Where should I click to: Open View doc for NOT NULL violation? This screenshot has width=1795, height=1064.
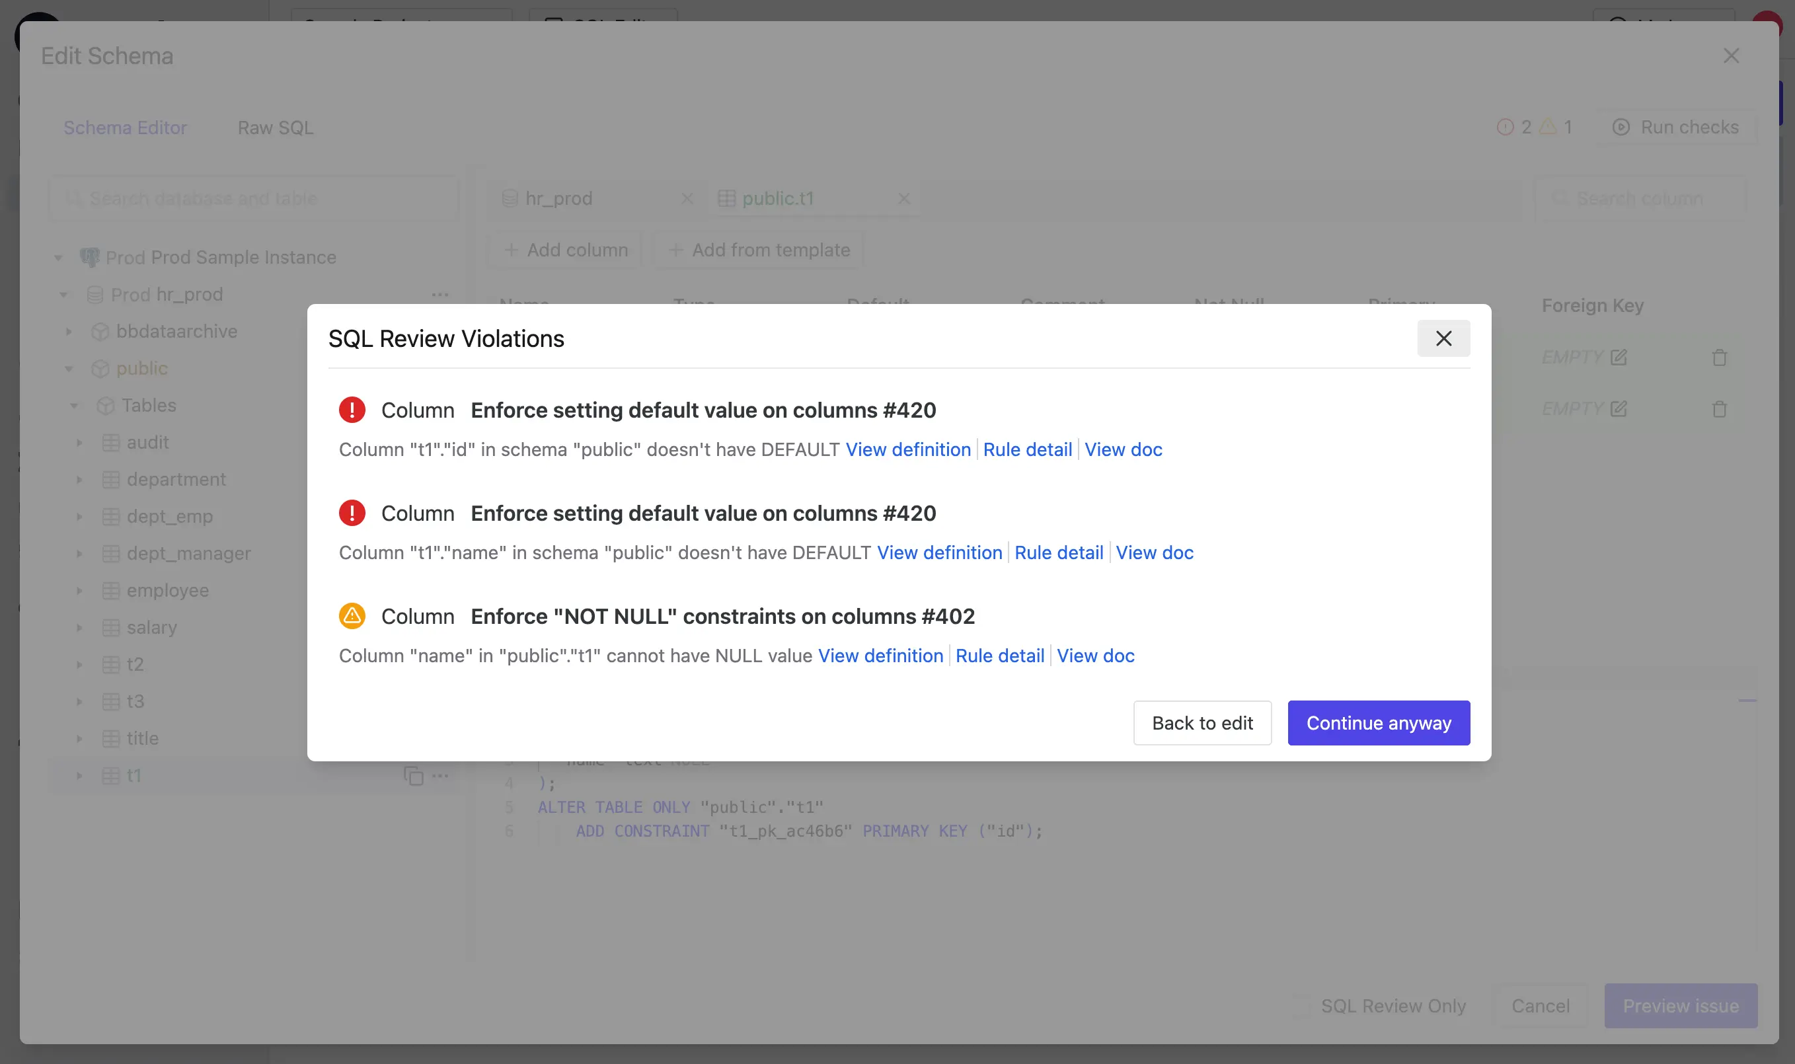[x=1095, y=656]
